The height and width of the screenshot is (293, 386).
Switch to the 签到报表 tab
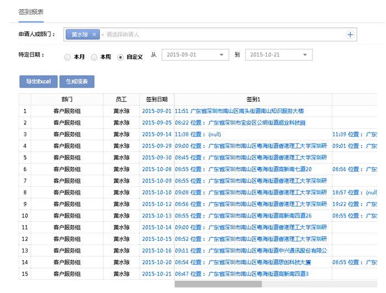click(x=31, y=12)
